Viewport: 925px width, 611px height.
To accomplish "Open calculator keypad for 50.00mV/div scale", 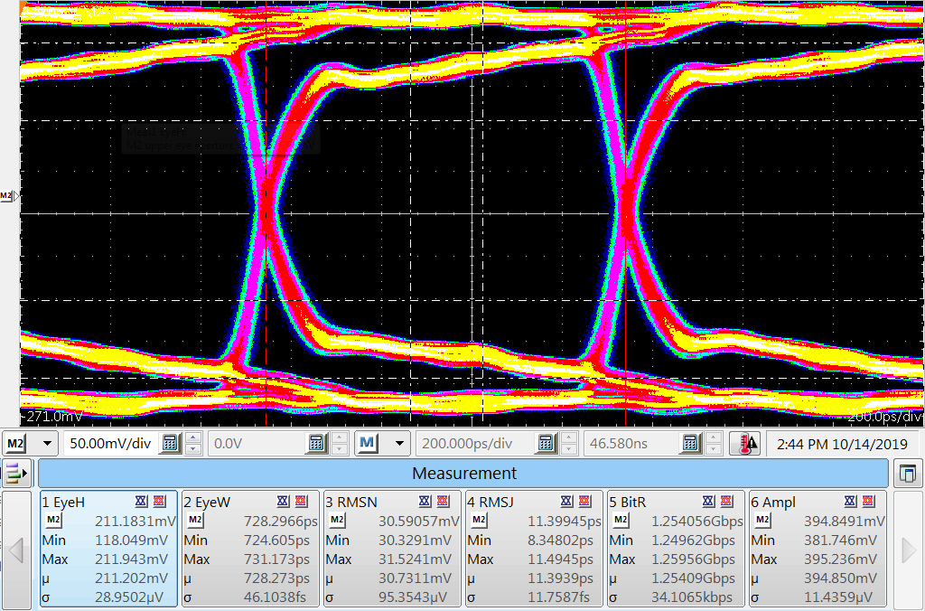I will (169, 443).
